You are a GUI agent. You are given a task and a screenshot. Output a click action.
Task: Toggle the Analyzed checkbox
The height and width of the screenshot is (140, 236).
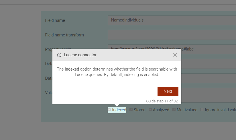(150, 110)
